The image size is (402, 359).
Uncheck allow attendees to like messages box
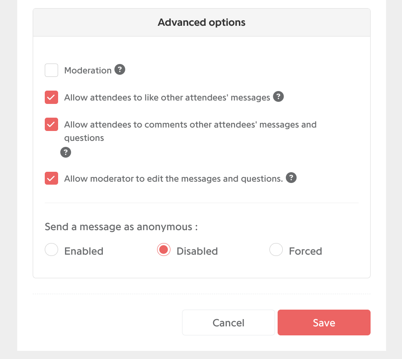[51, 97]
